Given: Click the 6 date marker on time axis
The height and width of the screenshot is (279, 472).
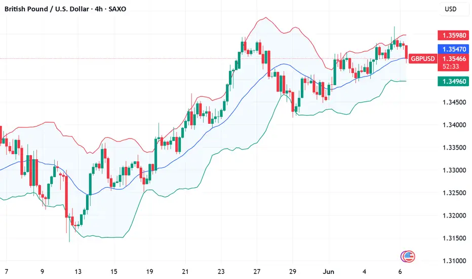Looking at the screenshot, I should click(x=400, y=271).
